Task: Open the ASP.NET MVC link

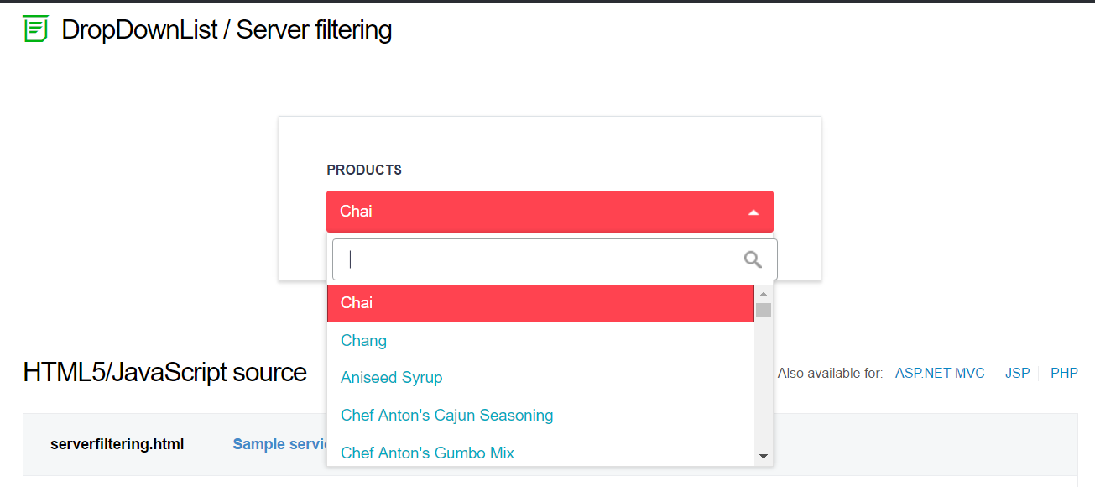Action: (x=940, y=373)
